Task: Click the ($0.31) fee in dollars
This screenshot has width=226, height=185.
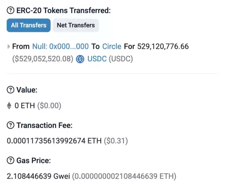Action: (116, 141)
